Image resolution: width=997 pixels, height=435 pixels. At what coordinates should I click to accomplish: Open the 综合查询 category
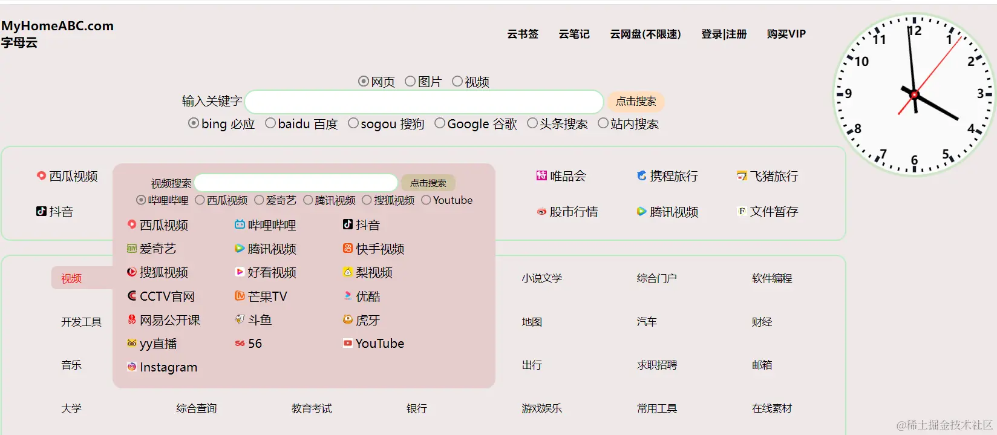click(197, 408)
